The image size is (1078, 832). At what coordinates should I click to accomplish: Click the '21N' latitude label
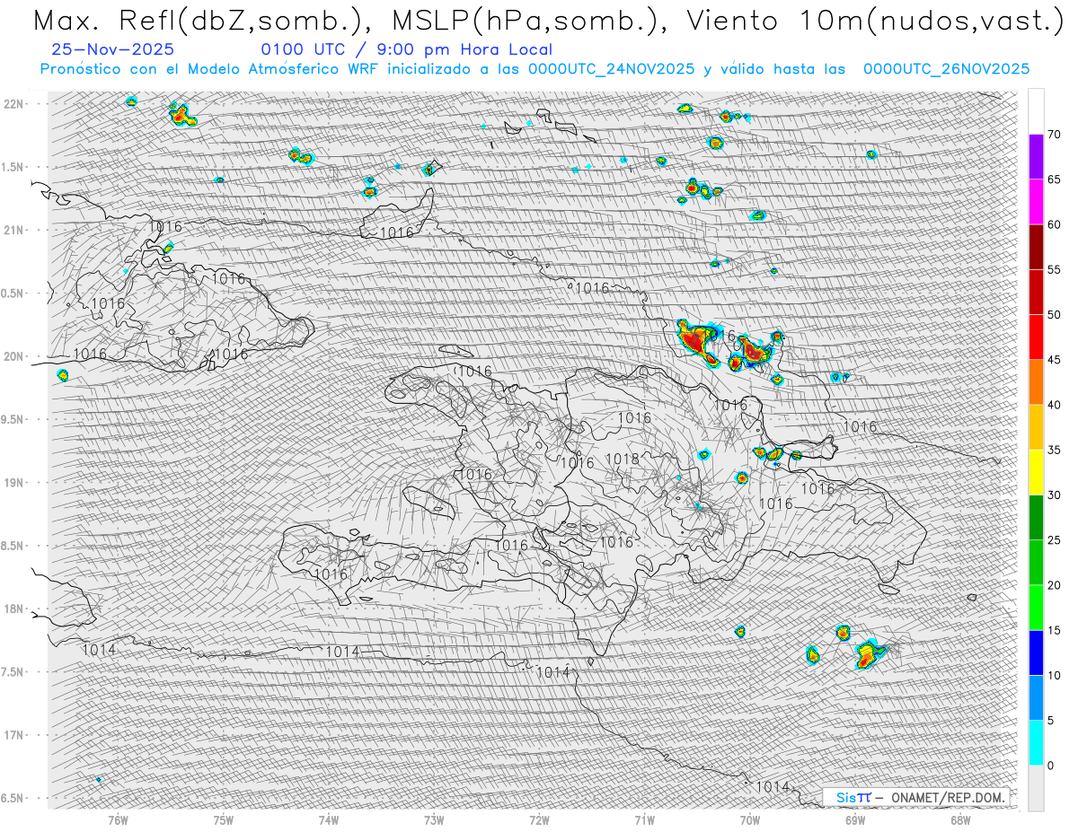[13, 230]
